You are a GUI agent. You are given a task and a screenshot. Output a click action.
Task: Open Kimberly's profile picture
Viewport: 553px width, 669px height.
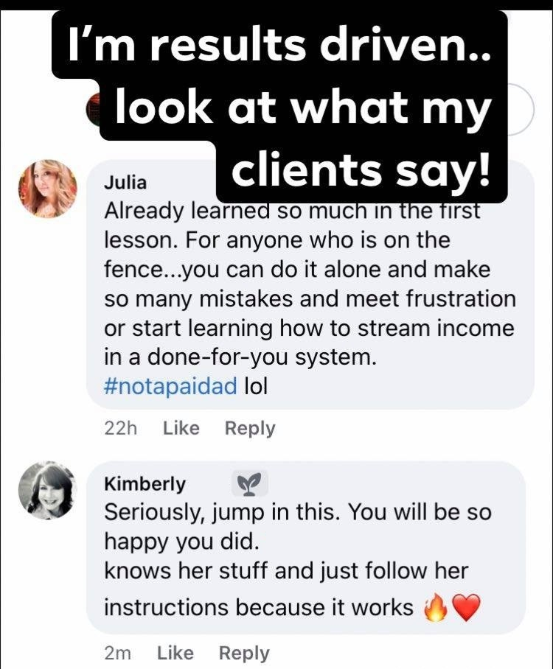48,490
